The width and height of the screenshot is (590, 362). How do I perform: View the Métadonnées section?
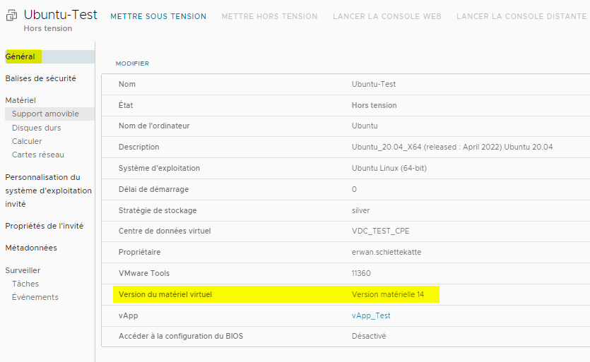(x=31, y=248)
